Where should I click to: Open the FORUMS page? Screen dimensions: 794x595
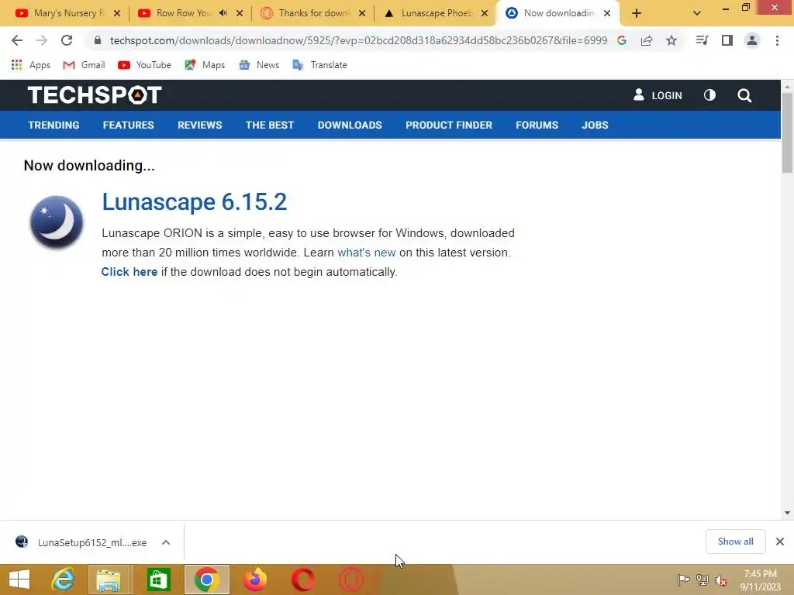click(537, 125)
